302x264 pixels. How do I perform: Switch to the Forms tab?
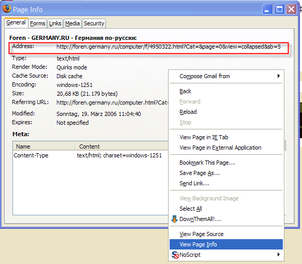(x=38, y=23)
